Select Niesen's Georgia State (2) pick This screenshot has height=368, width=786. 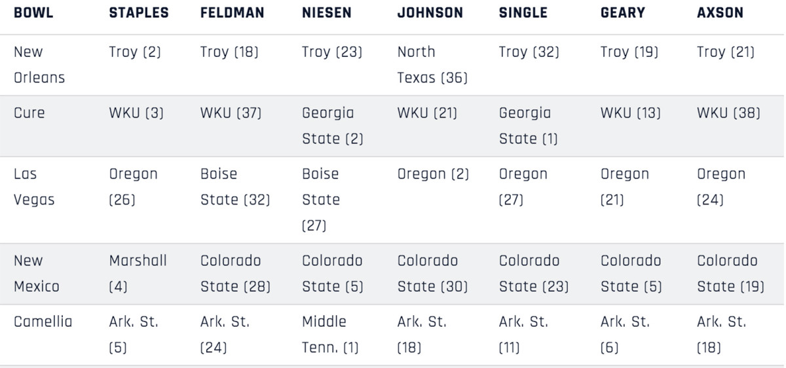pyautogui.click(x=332, y=125)
